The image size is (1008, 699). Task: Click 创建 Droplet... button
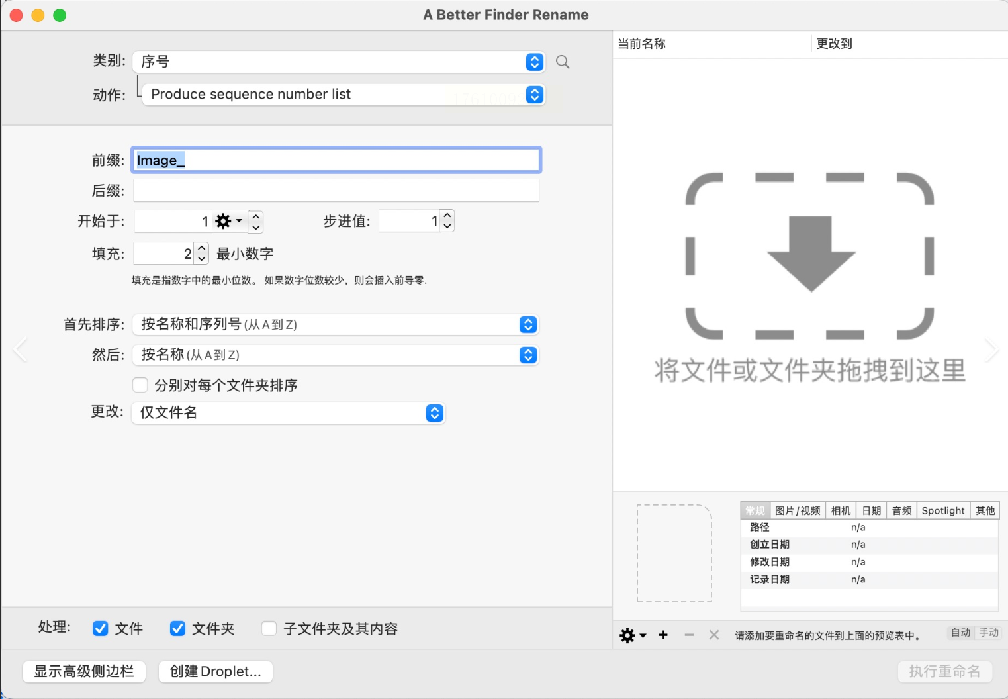[x=216, y=671]
